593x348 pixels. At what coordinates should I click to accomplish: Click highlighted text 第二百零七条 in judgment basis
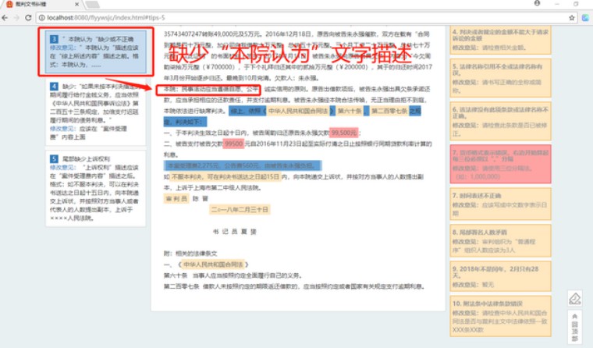tap(389, 111)
